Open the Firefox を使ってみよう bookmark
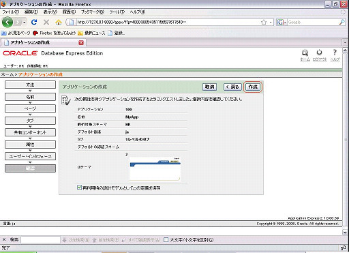The width and height of the screenshot is (349, 253). pos(55,33)
